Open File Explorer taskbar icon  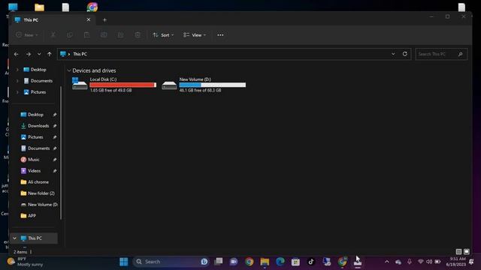click(x=265, y=262)
